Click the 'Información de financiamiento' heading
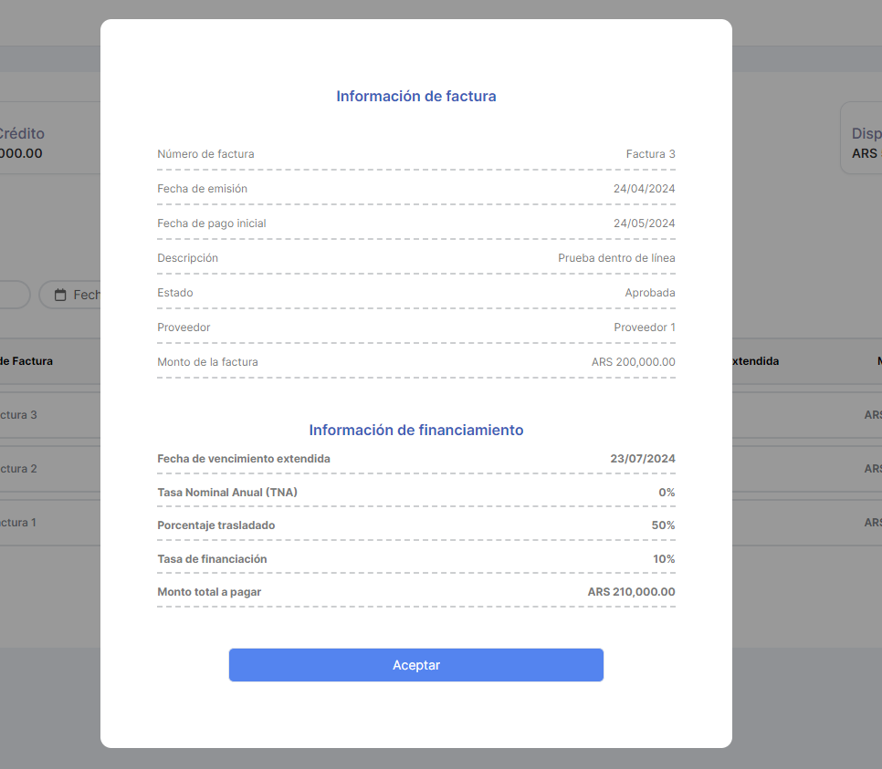Screen dimensions: 882x769 (415, 430)
